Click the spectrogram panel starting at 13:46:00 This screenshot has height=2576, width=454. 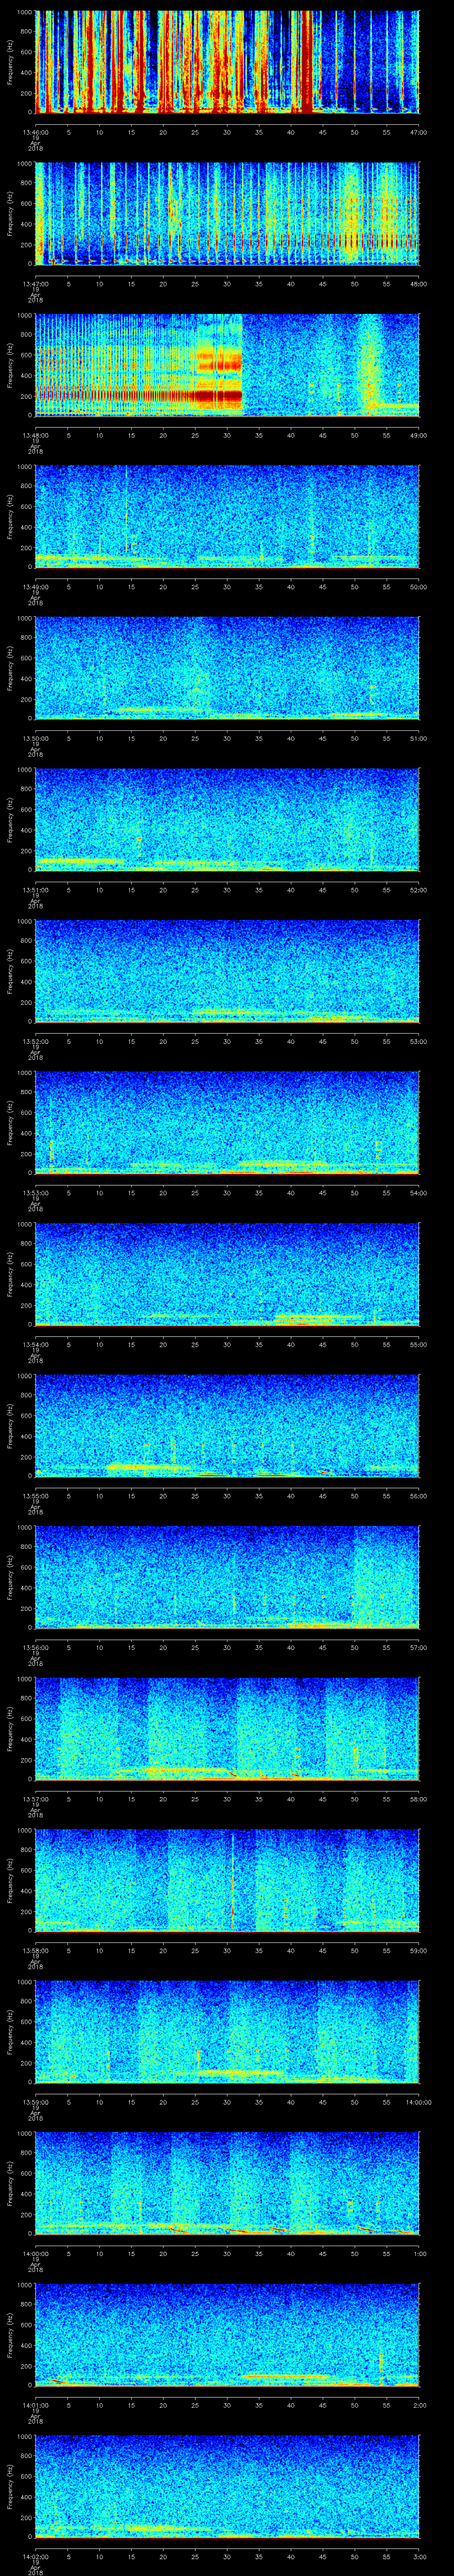pos(227,62)
